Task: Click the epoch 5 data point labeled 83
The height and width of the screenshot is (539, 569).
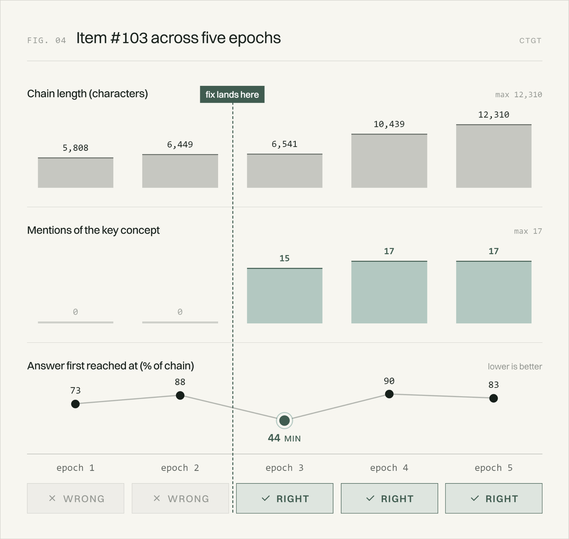Action: tap(493, 398)
